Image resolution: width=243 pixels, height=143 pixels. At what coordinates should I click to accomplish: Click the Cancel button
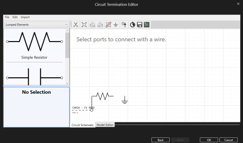[x=228, y=140]
